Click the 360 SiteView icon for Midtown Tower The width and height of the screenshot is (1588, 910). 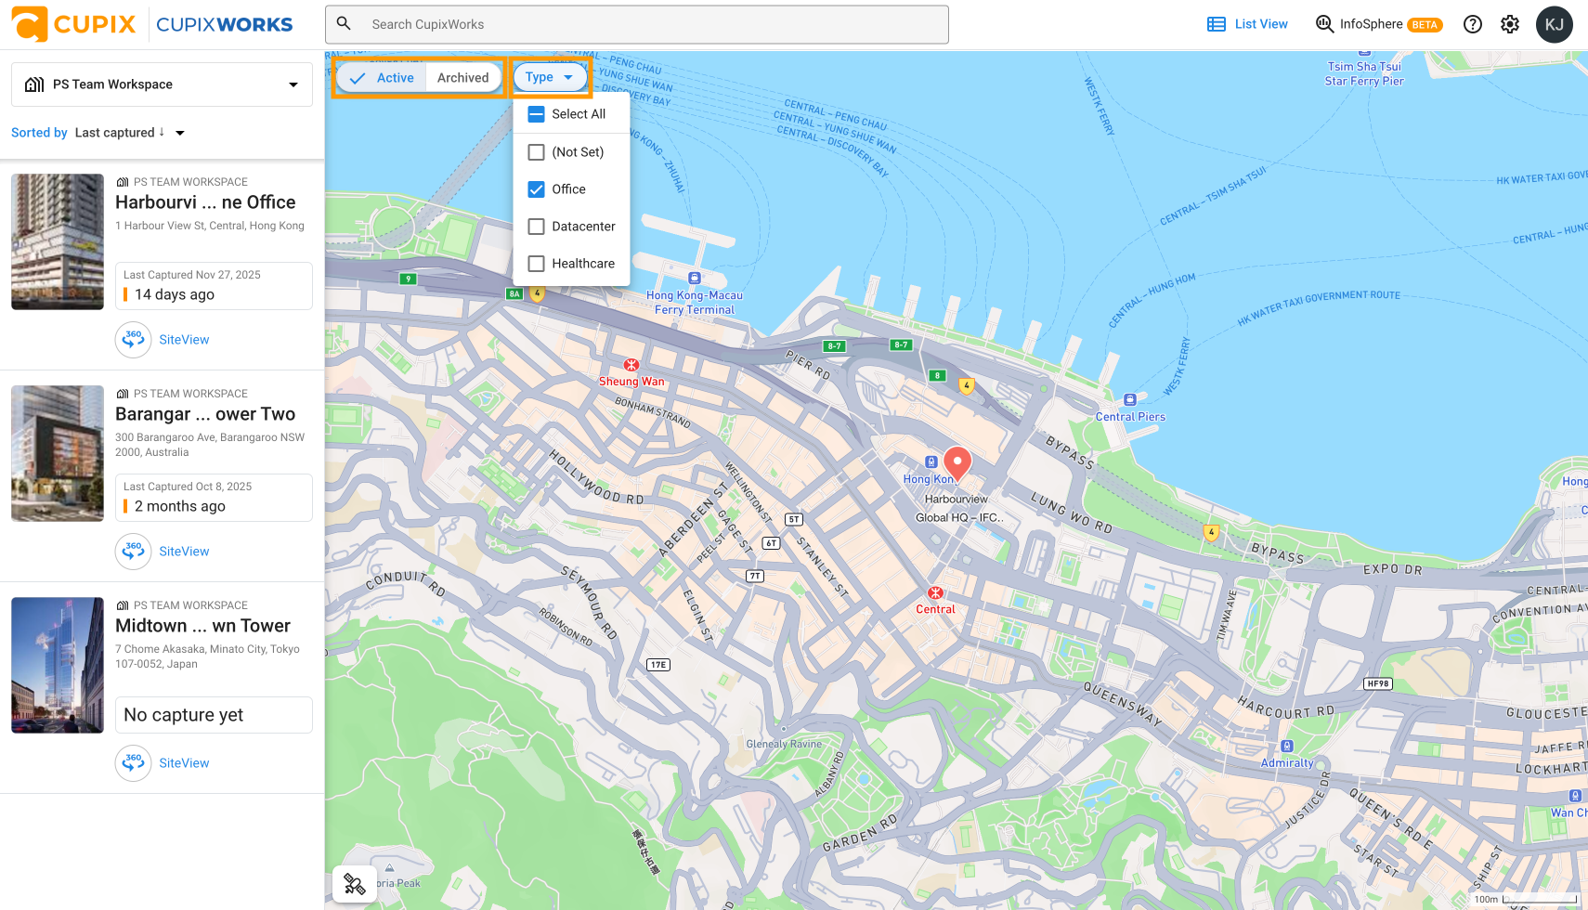tap(134, 763)
